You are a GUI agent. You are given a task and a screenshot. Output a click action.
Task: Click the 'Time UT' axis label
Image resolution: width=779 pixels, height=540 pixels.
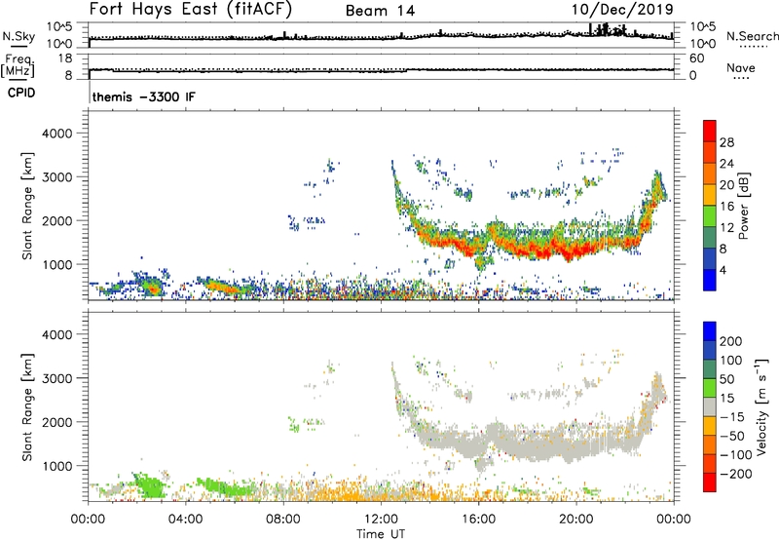[381, 534]
